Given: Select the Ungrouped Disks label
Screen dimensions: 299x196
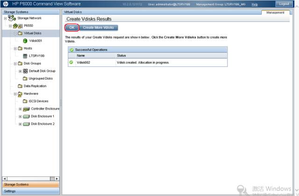Looking at the screenshot, I should (x=41, y=79).
